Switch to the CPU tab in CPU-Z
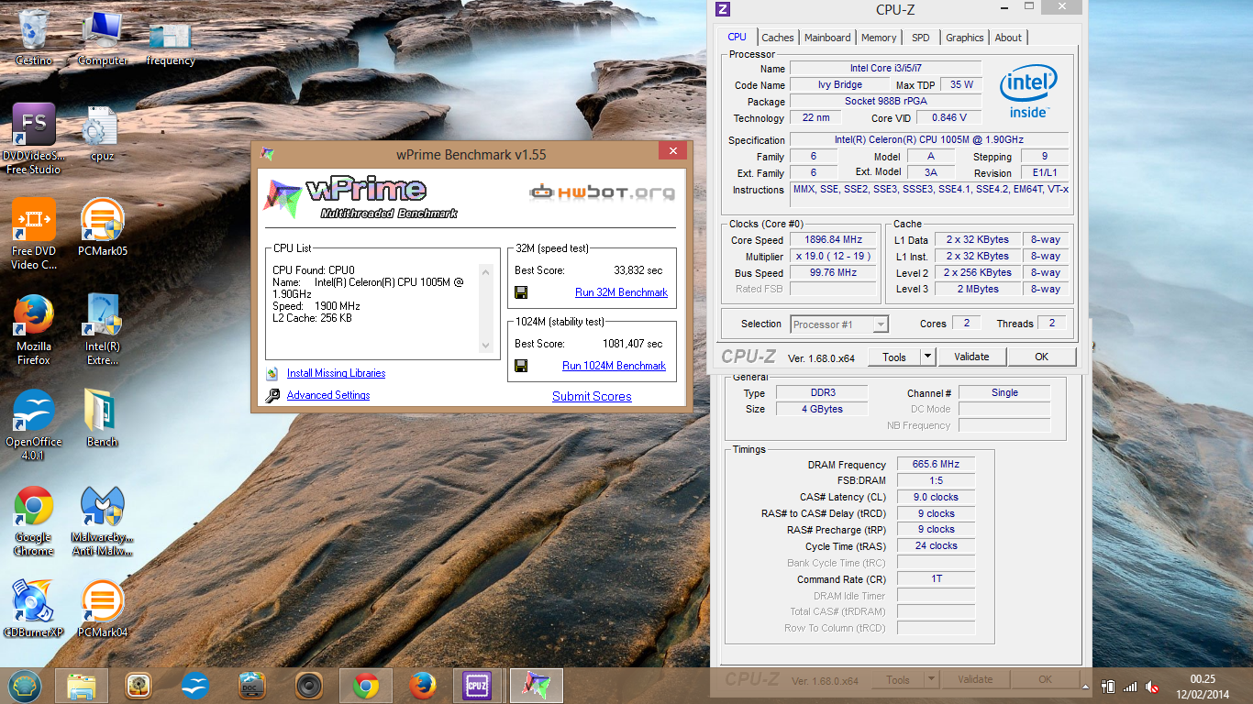 tap(737, 37)
